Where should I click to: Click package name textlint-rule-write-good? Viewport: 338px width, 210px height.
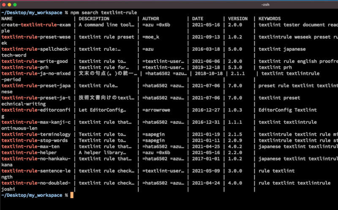35,61
